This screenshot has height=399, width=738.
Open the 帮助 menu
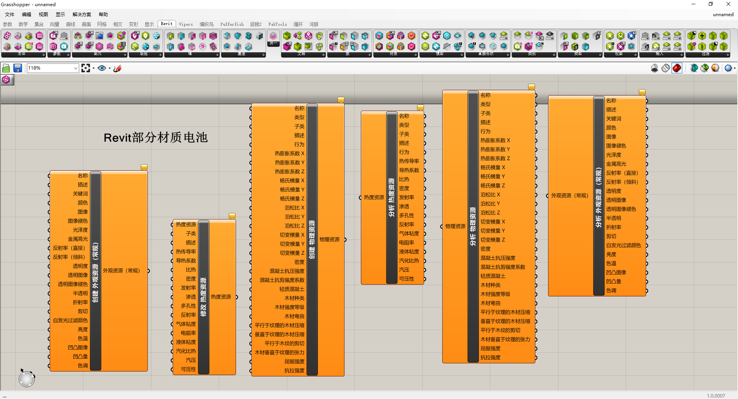pos(103,15)
